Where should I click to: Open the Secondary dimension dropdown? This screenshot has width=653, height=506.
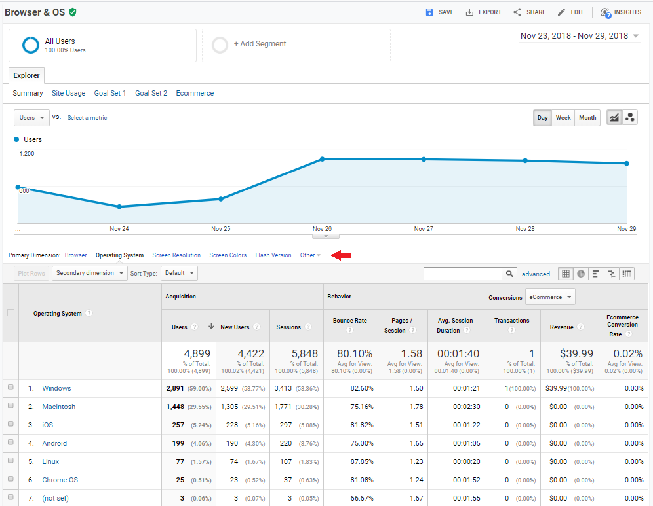[x=89, y=273]
